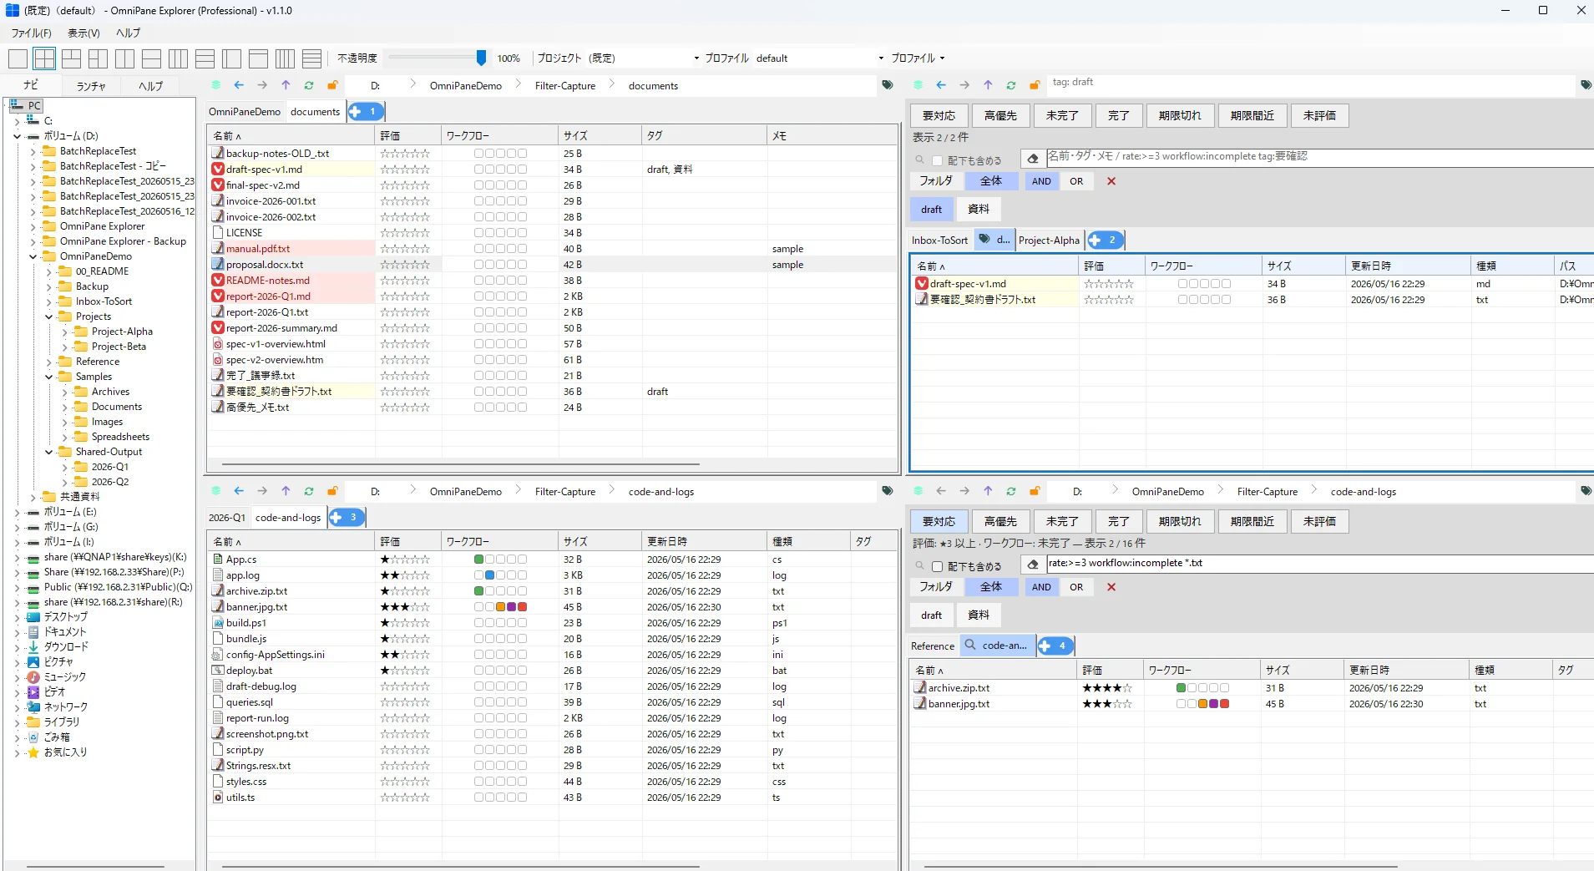Toggle orange lock in bottom-right code-and-logs pane
This screenshot has width=1594, height=871.
(x=1035, y=491)
